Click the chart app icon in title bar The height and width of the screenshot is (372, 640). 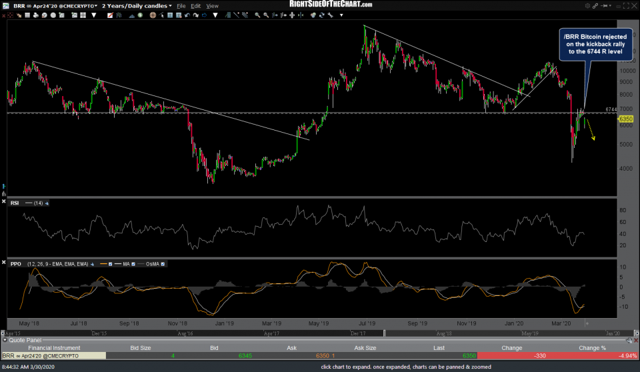(5, 5)
